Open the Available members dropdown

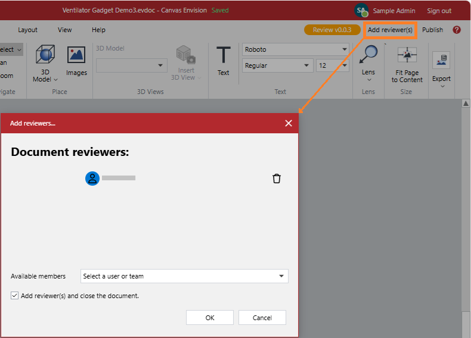(184, 276)
